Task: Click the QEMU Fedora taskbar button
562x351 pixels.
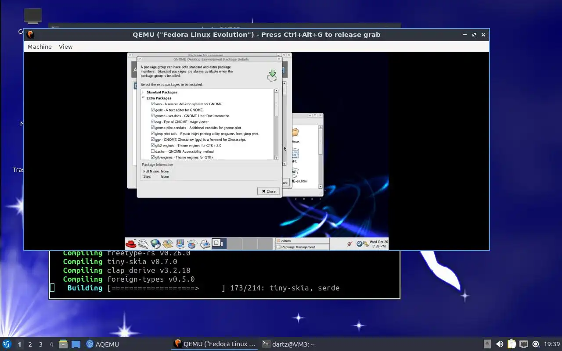Action: [x=215, y=344]
